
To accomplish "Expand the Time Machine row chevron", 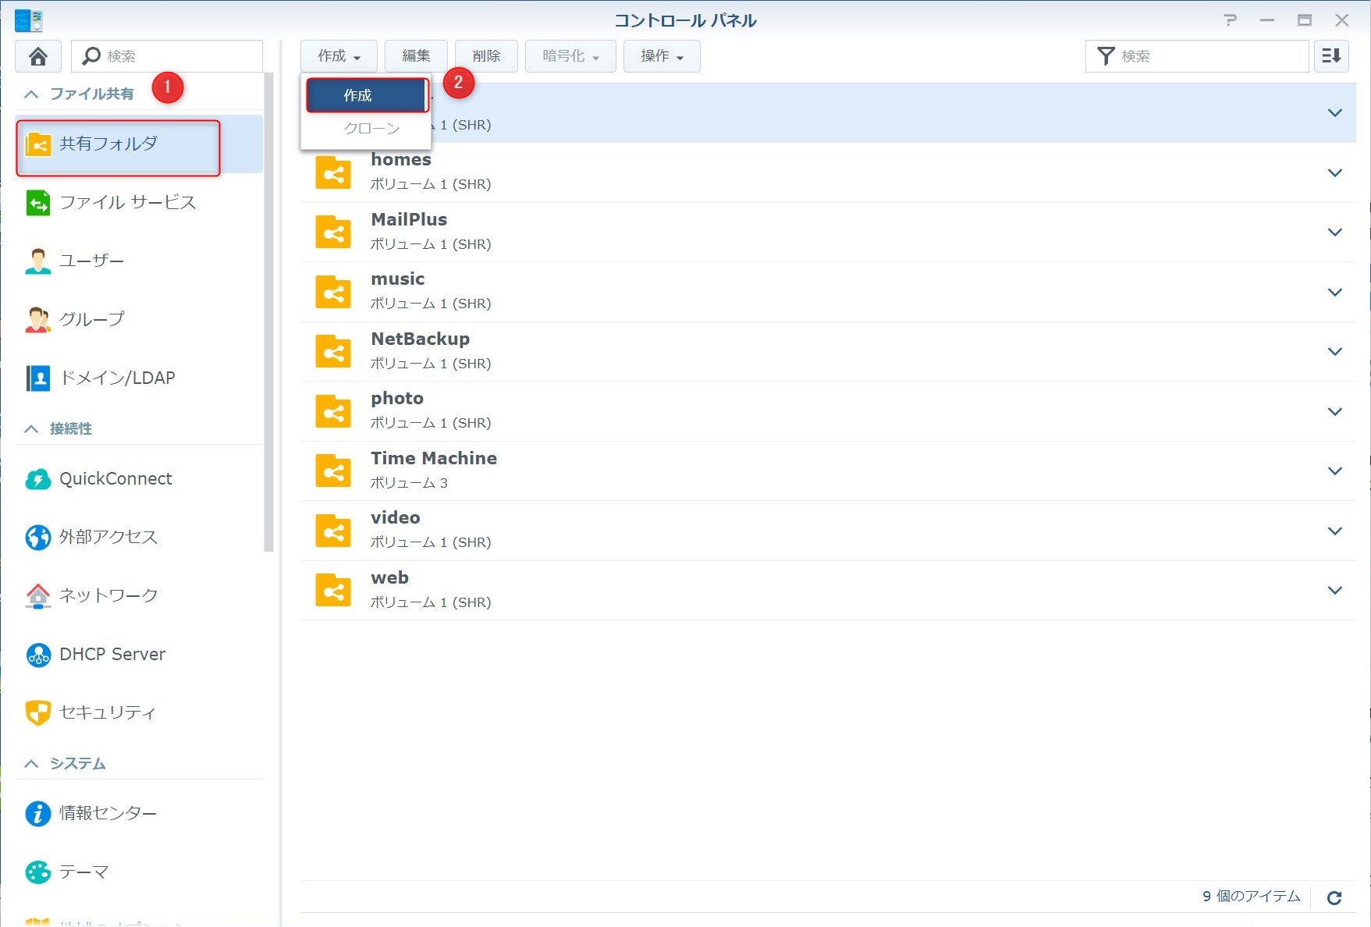I will (1334, 471).
